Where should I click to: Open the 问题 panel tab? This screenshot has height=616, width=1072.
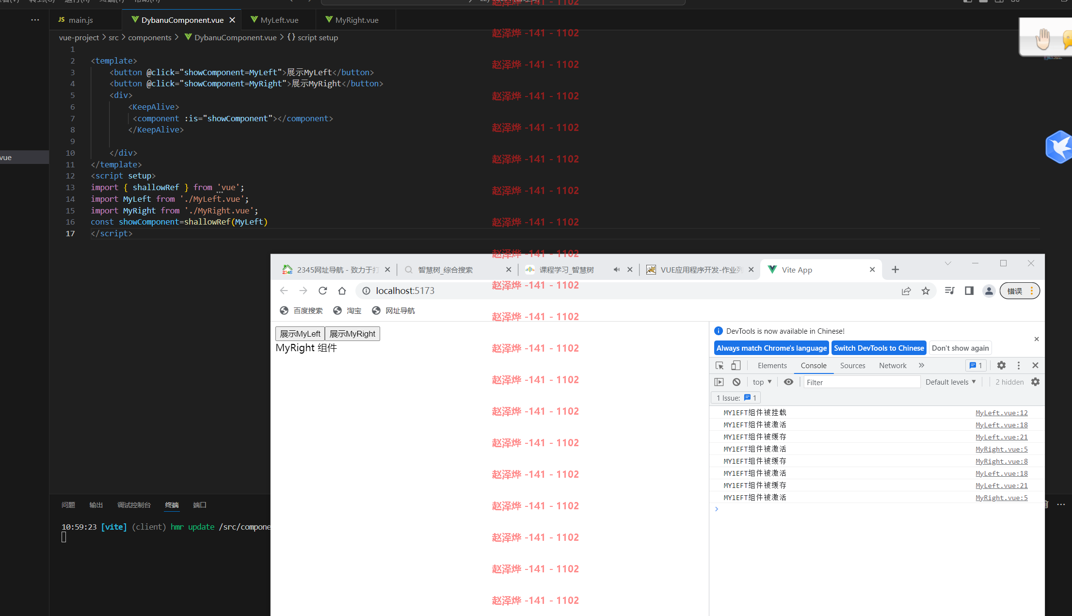click(68, 505)
